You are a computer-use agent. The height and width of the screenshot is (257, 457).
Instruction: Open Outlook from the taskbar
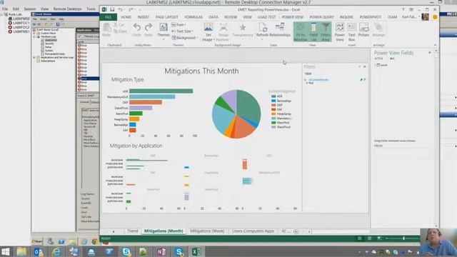pos(39,251)
